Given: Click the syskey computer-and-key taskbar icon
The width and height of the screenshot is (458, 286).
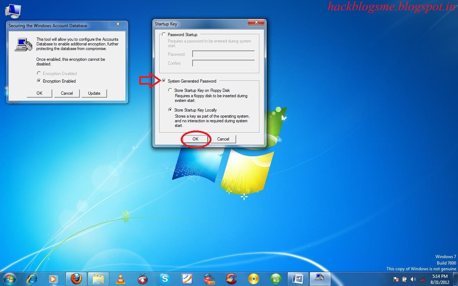Looking at the screenshot, I should tap(320, 278).
